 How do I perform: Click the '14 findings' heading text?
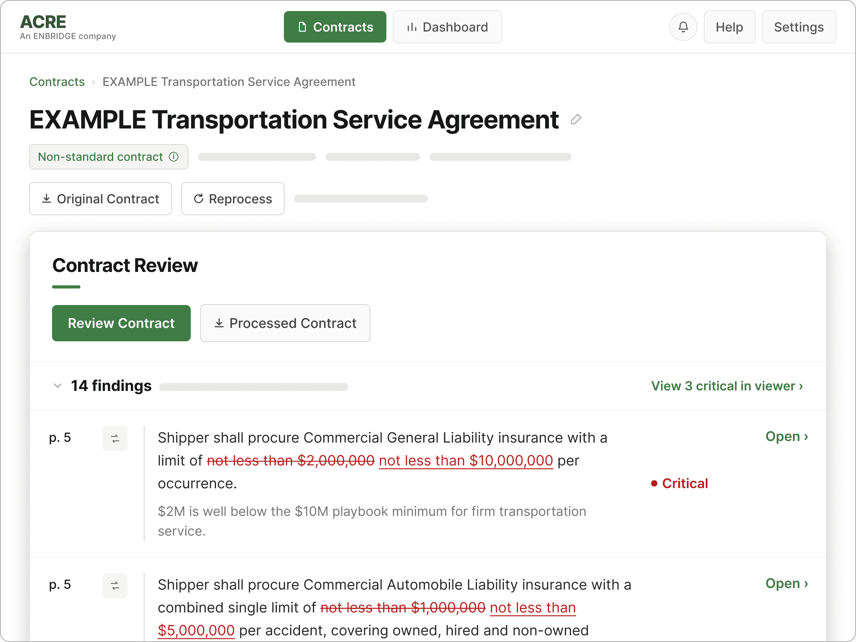pyautogui.click(x=111, y=385)
